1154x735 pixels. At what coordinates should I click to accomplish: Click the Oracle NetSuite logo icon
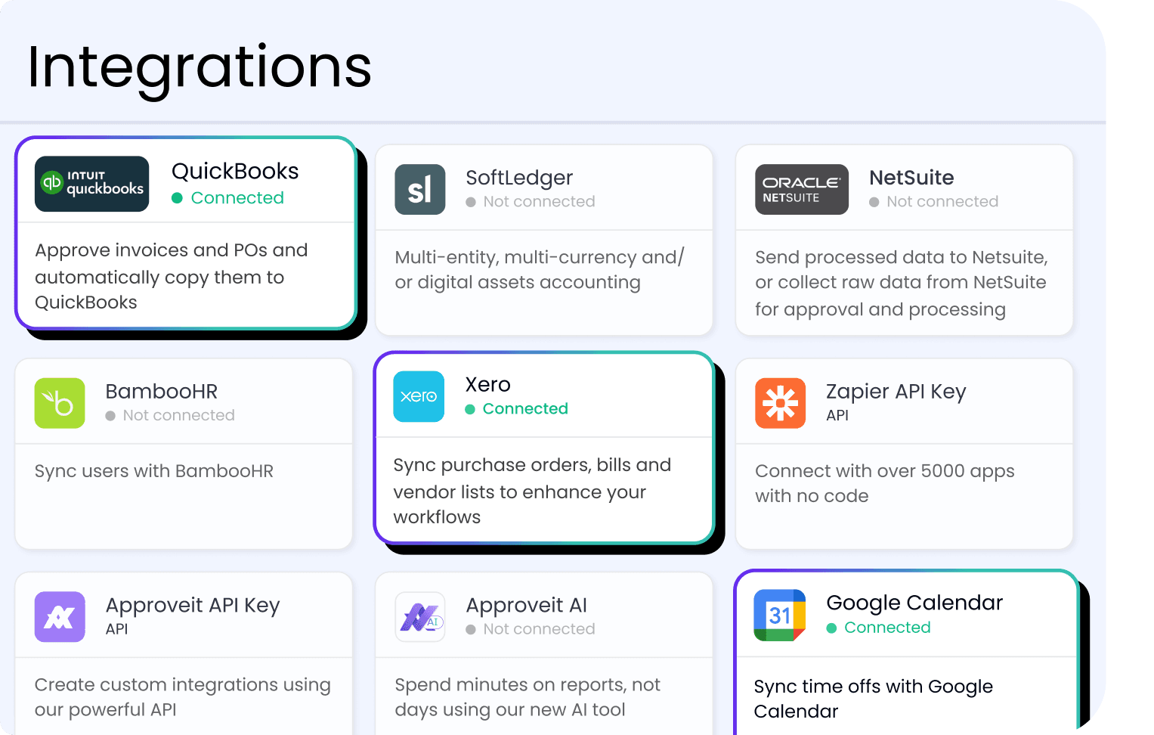coord(802,190)
